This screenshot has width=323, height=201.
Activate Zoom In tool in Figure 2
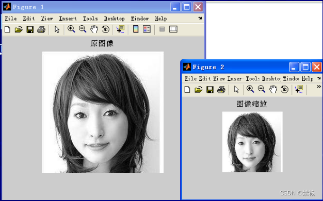click(x=250, y=89)
